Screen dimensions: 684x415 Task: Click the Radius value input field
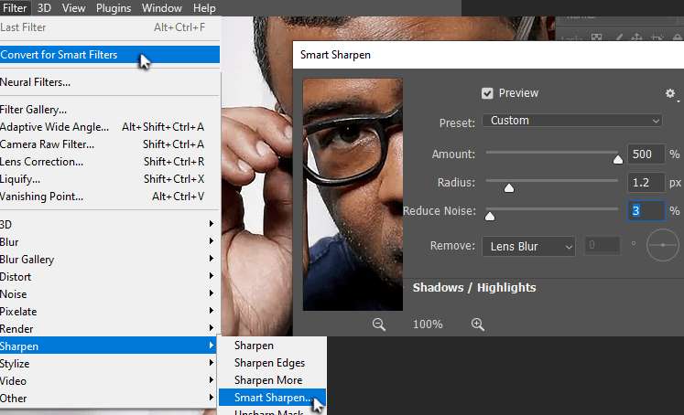tap(646, 183)
